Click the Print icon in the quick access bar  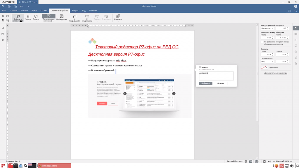[x=9, y=6]
